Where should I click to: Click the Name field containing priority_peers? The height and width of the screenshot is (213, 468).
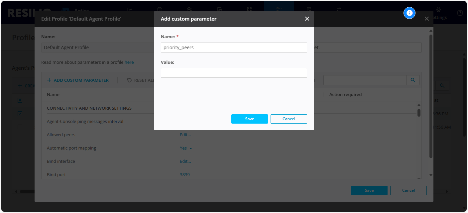coord(234,48)
